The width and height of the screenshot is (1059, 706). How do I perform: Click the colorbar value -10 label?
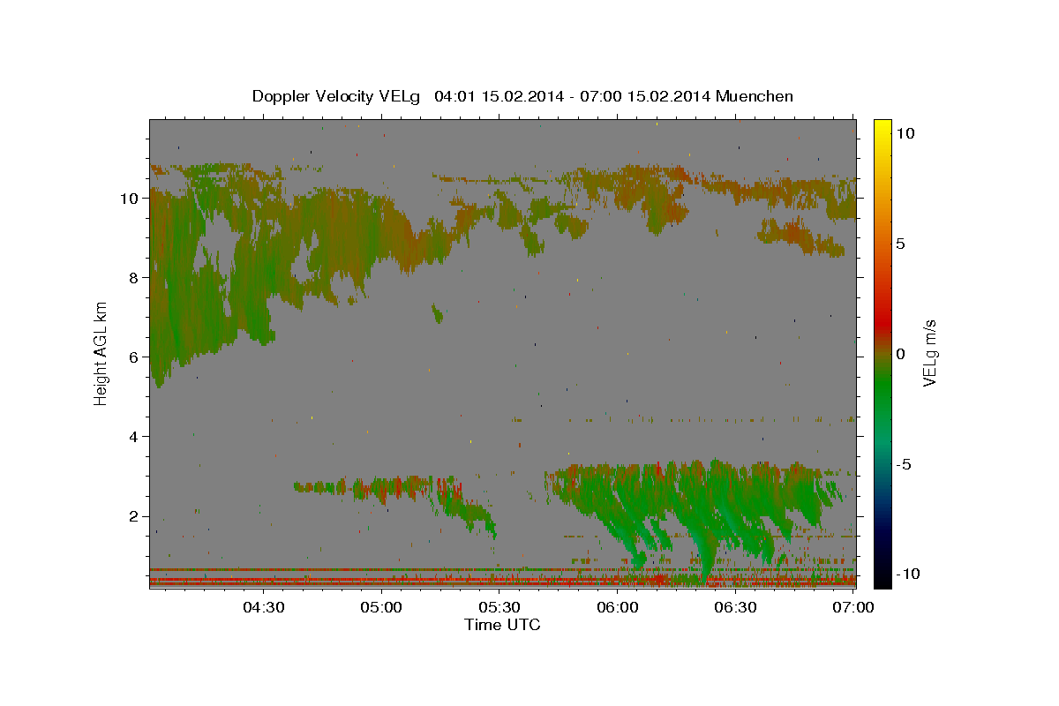pos(910,574)
